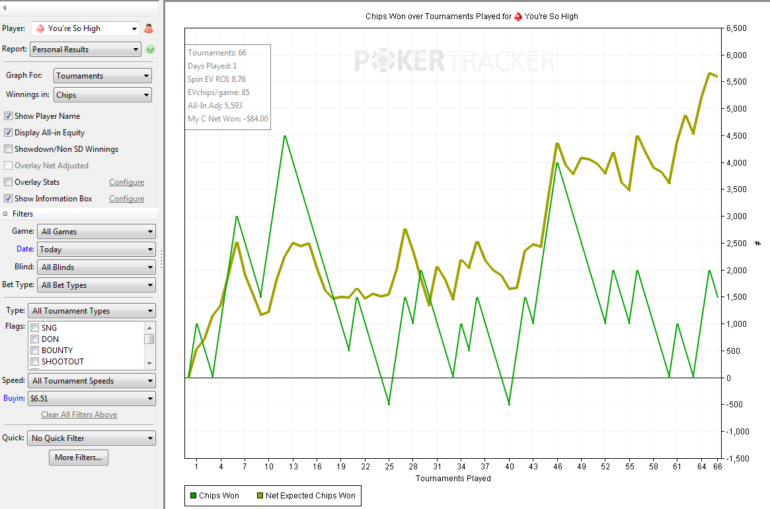This screenshot has height=509, width=770.
Task: Click the green report help icon
Action: pos(150,49)
